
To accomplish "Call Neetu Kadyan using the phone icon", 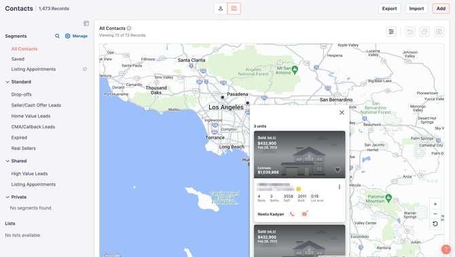I will coord(292,214).
